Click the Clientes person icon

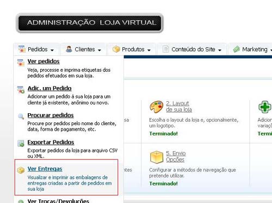[x=69, y=49]
